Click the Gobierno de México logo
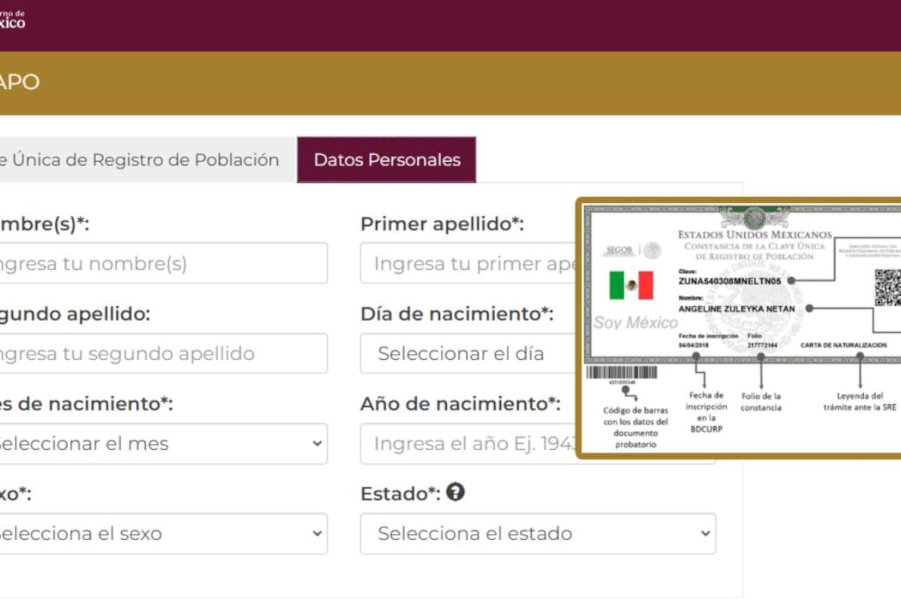 tap(12, 19)
